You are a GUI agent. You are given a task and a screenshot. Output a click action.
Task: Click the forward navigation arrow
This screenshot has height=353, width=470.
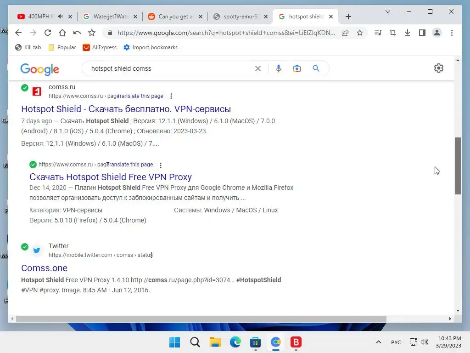[x=33, y=33]
